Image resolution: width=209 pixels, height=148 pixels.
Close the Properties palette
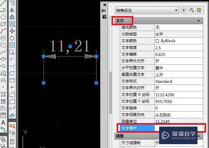click(x=105, y=5)
